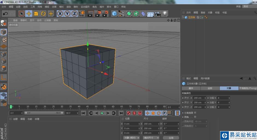Click the 应用 button

pyautogui.click(x=171, y=138)
